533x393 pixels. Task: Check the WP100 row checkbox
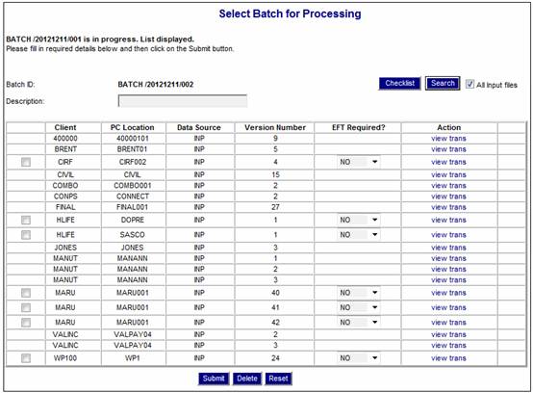[26, 358]
